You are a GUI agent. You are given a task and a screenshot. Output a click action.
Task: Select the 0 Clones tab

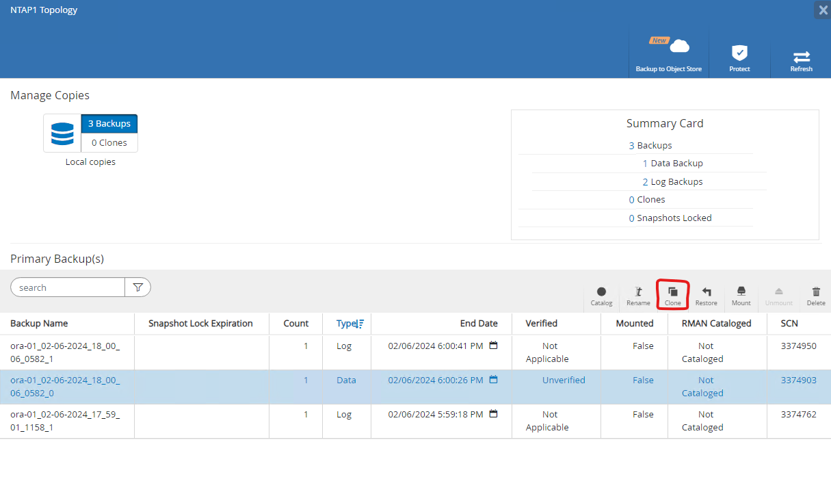coord(109,143)
